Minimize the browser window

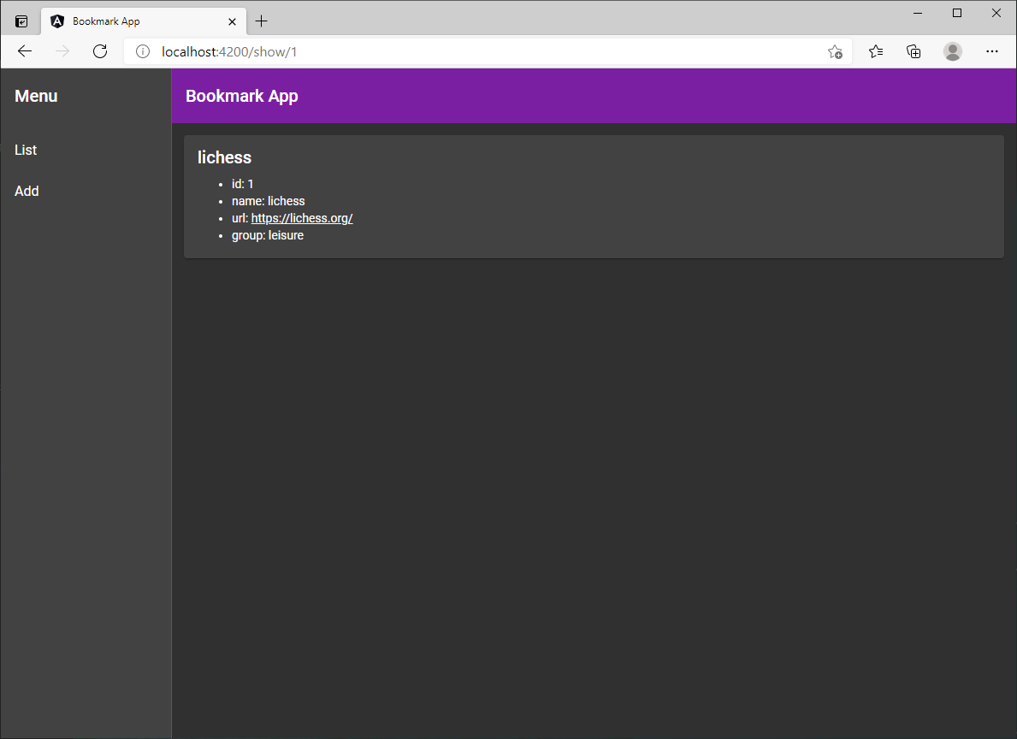(x=918, y=13)
